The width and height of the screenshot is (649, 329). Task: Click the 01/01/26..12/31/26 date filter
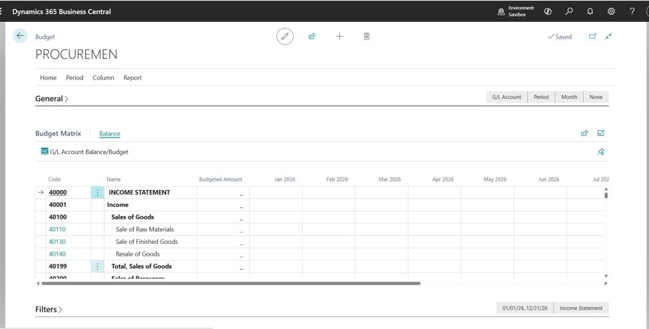525,308
